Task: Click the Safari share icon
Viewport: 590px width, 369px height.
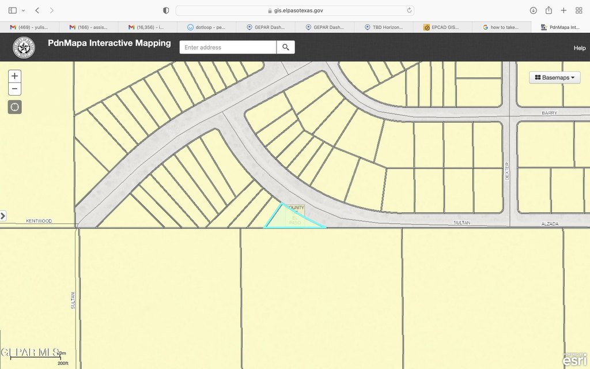Action: click(x=549, y=10)
